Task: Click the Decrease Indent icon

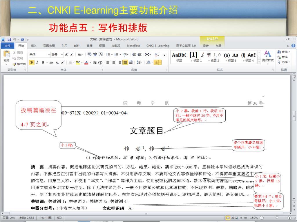Action: 134,55
